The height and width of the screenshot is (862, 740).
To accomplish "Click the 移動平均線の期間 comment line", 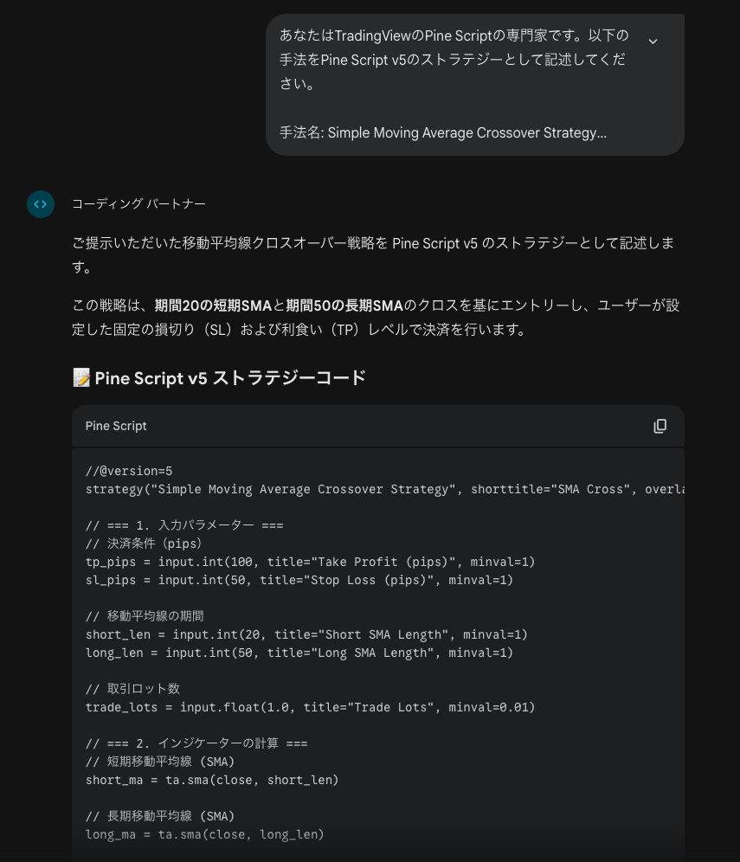I will [145, 616].
